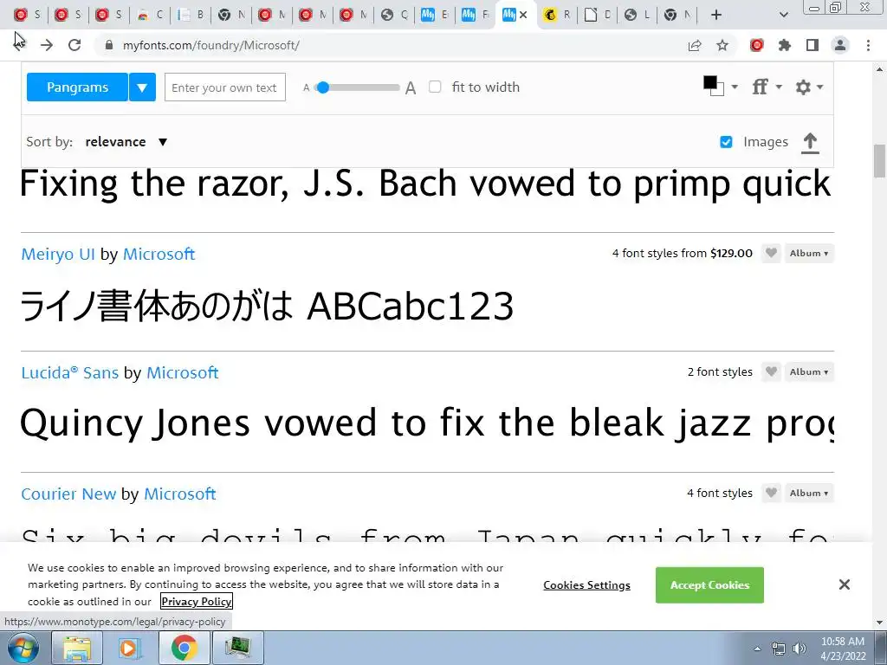Uncheck the Images checkbox
Screen dimensions: 887x665
point(726,142)
